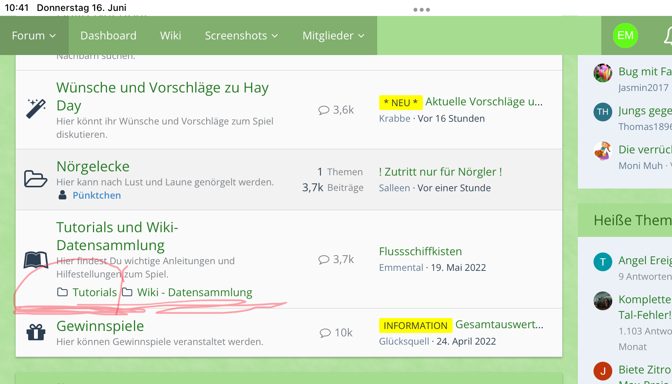Click the open book Tutorials icon
Screen dimensions: 672x384
(x=36, y=260)
